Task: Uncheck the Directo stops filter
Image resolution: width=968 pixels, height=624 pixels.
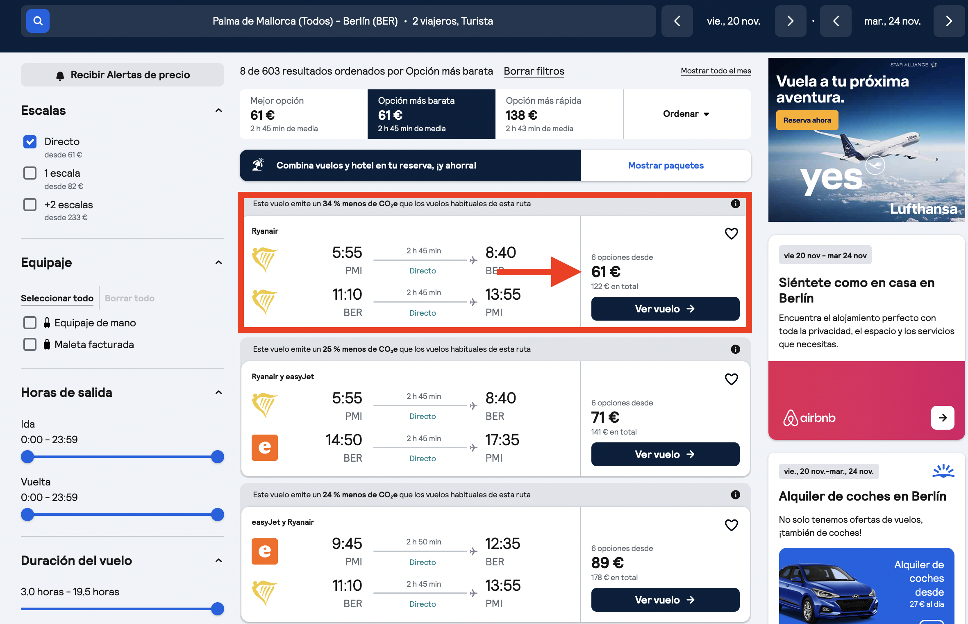Action: [x=30, y=142]
